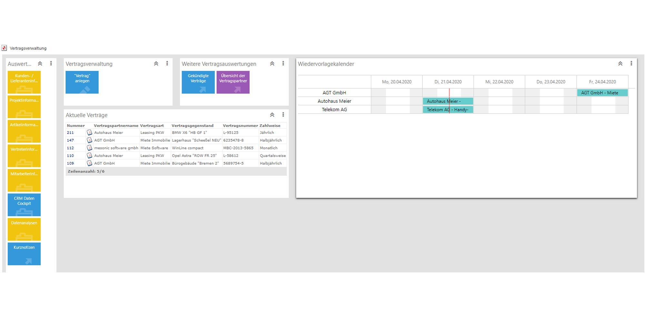Collapse Weitere Vertragsauswertungen panel
Screen dimensions: 645x322
tap(272, 64)
